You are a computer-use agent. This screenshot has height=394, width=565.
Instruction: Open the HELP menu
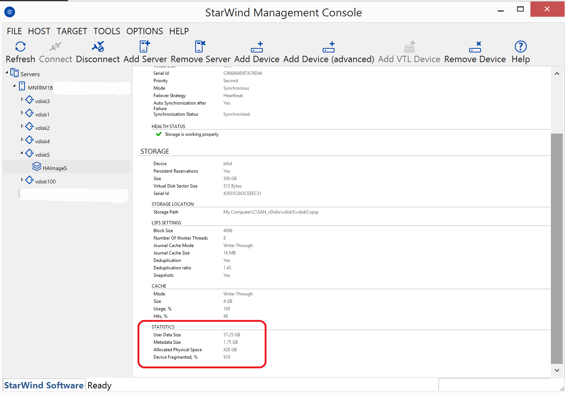click(x=179, y=31)
